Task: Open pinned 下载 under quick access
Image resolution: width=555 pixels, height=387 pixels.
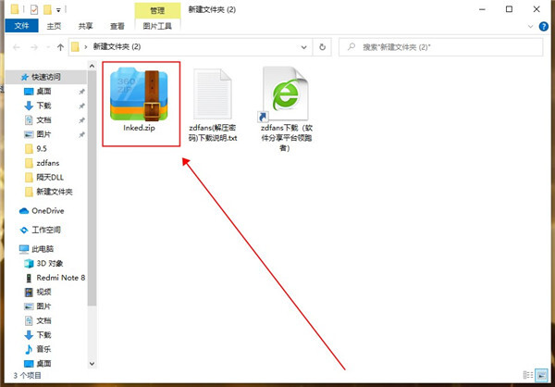Action: [43, 106]
